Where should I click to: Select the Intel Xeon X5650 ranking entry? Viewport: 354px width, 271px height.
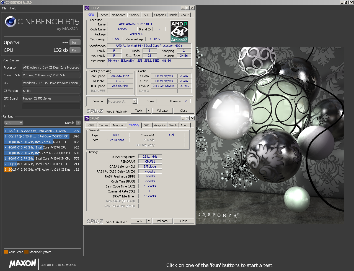coord(42,131)
